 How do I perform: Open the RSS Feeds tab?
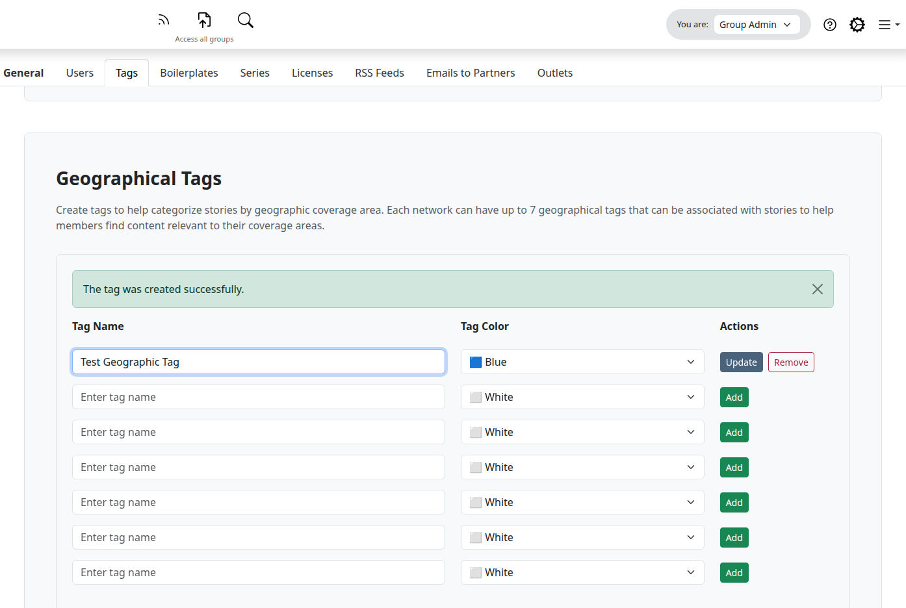coord(380,73)
